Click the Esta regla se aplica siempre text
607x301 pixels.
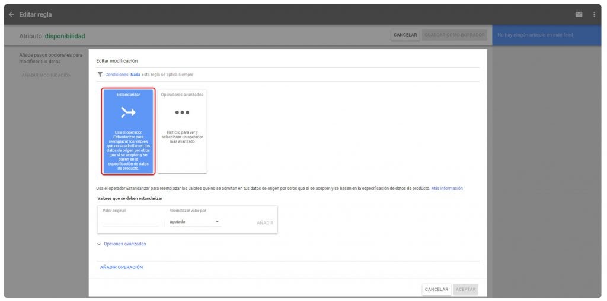coord(168,75)
